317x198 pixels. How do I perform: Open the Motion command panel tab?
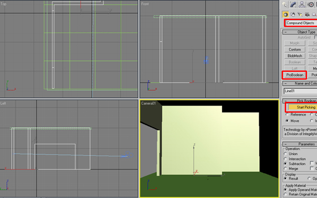pos(311,4)
